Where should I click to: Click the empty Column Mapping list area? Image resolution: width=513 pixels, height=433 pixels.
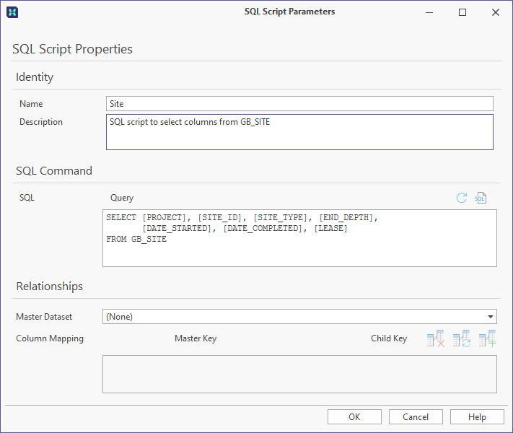pos(299,374)
